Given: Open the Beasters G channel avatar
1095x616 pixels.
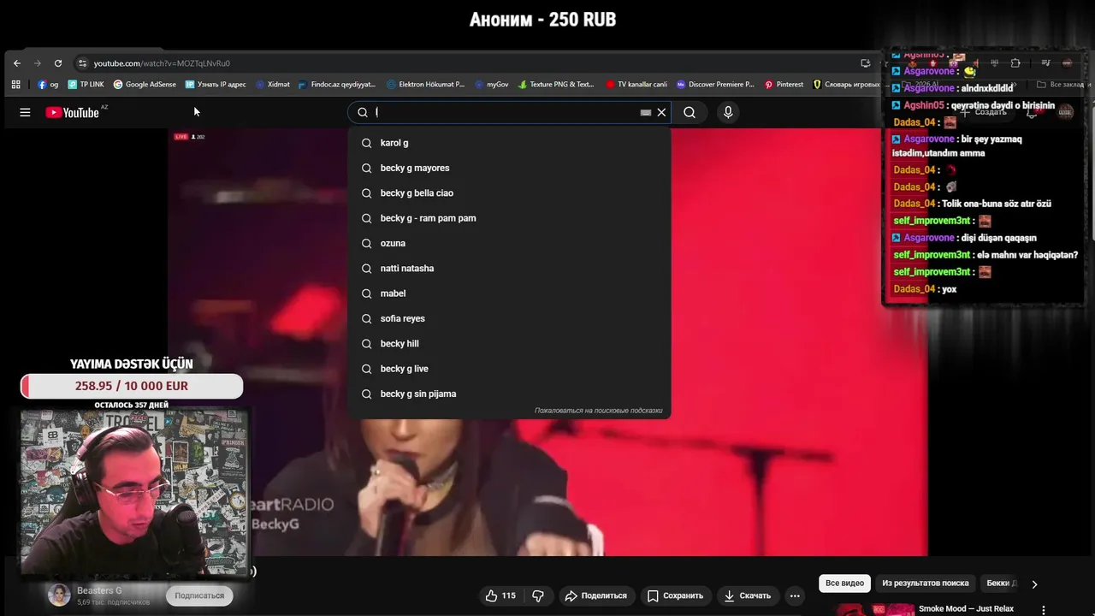Looking at the screenshot, I should pos(59,595).
